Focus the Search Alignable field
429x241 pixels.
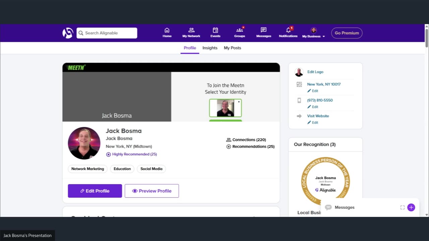click(107, 33)
